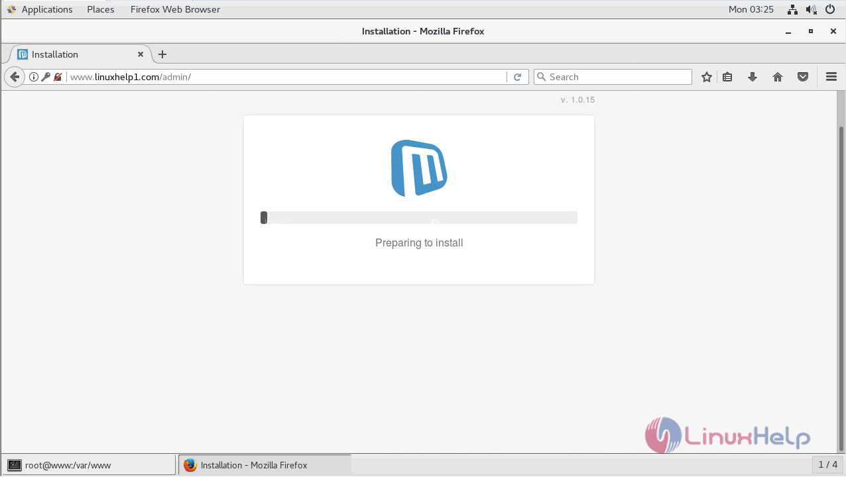Click the key icon in the address bar
Image resolution: width=846 pixels, height=477 pixels.
point(46,77)
